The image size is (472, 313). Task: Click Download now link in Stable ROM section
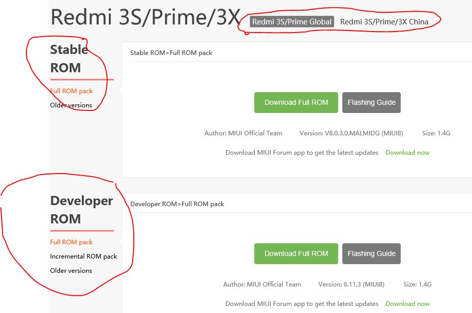point(407,153)
